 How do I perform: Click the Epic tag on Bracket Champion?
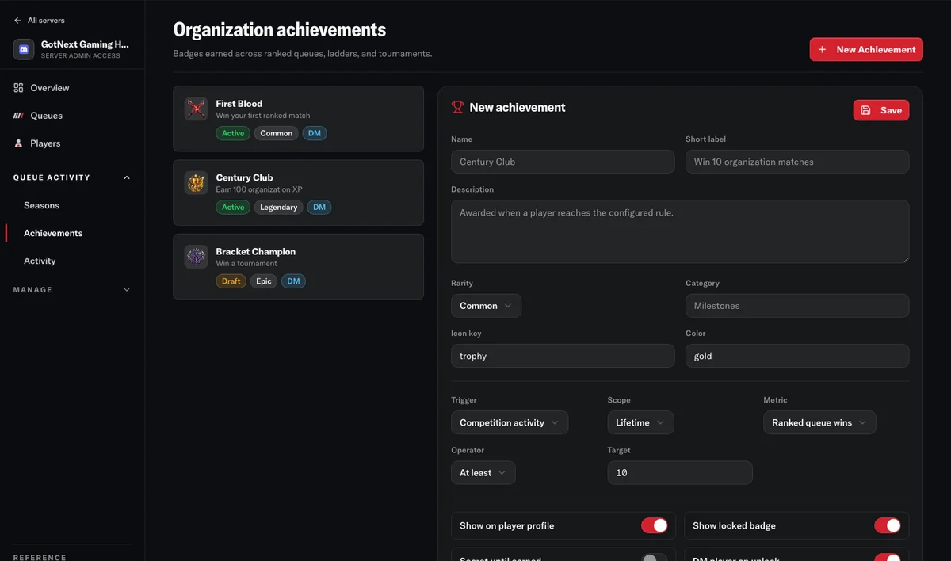coord(264,280)
